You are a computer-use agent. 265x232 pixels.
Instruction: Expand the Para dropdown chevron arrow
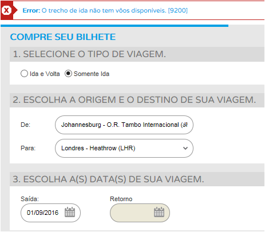pyautogui.click(x=185, y=148)
